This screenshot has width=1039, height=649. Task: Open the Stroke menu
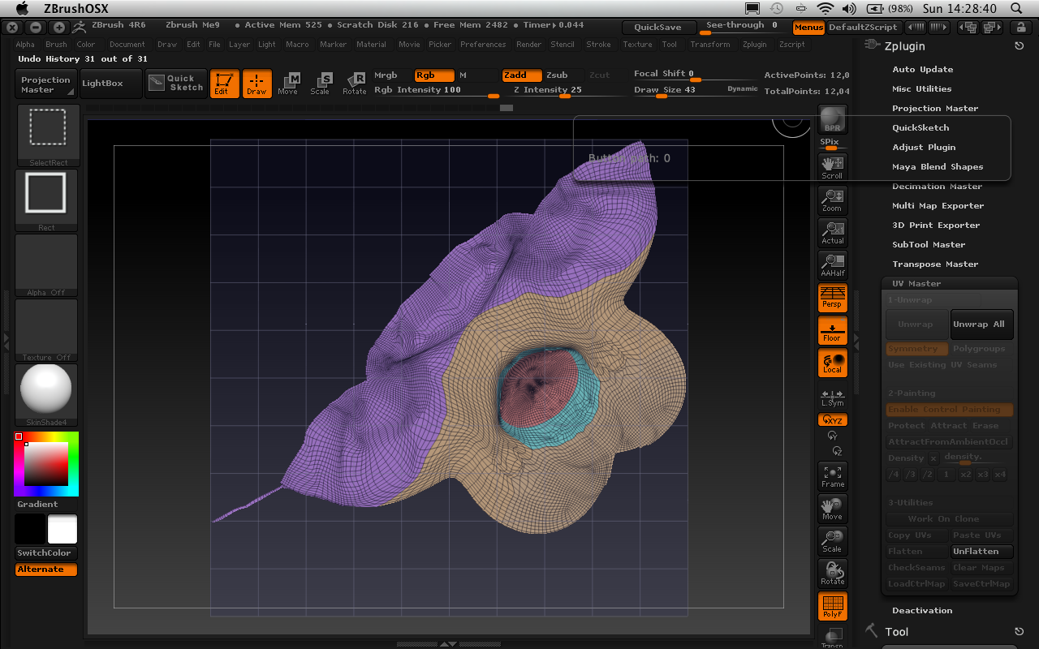pyautogui.click(x=599, y=45)
